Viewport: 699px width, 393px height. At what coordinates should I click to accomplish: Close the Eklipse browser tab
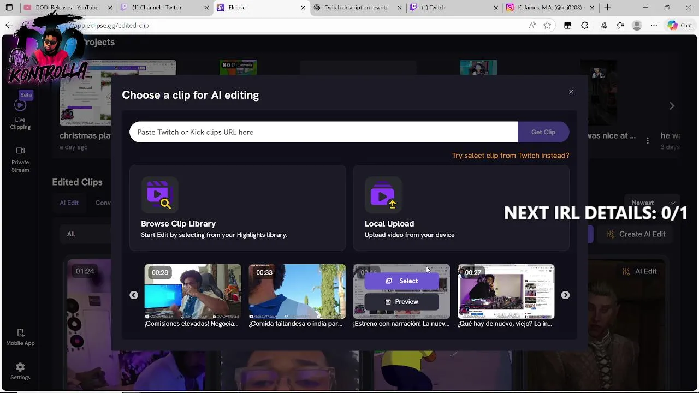303,8
